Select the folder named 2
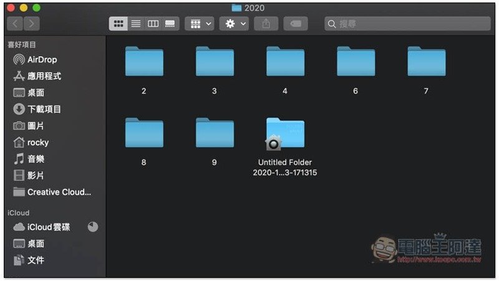 [x=144, y=62]
